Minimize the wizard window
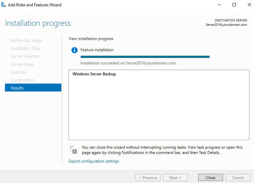The height and width of the screenshot is (183, 254). pyautogui.click(x=219, y=5)
